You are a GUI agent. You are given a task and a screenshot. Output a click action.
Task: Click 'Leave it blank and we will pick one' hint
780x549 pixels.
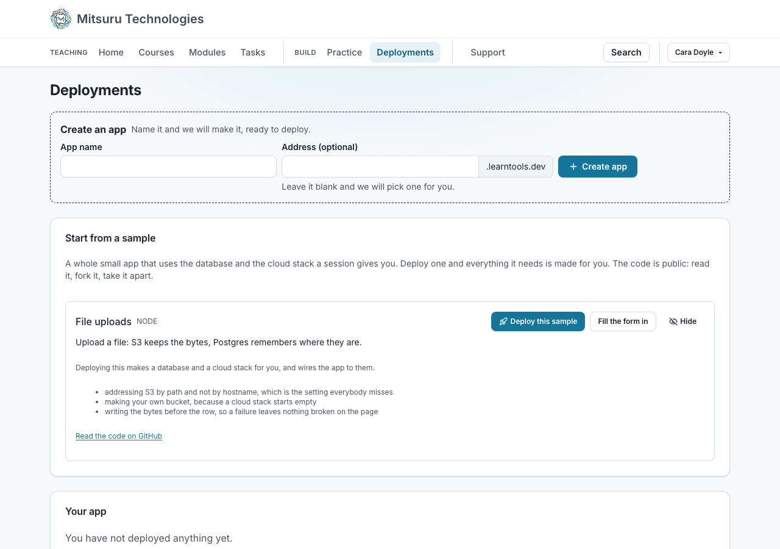(x=368, y=187)
